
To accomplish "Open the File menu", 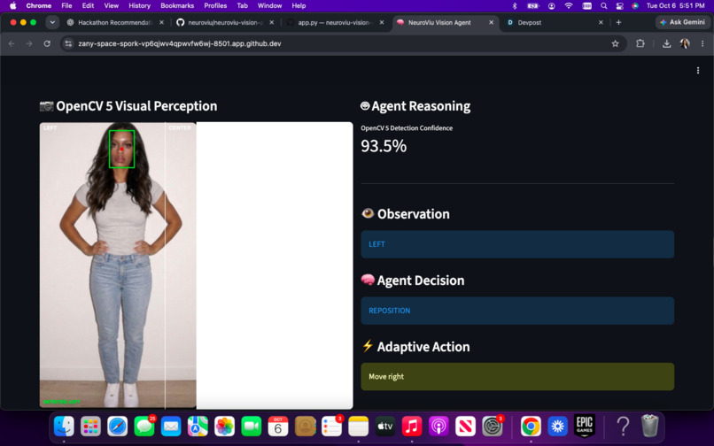I will (67, 6).
